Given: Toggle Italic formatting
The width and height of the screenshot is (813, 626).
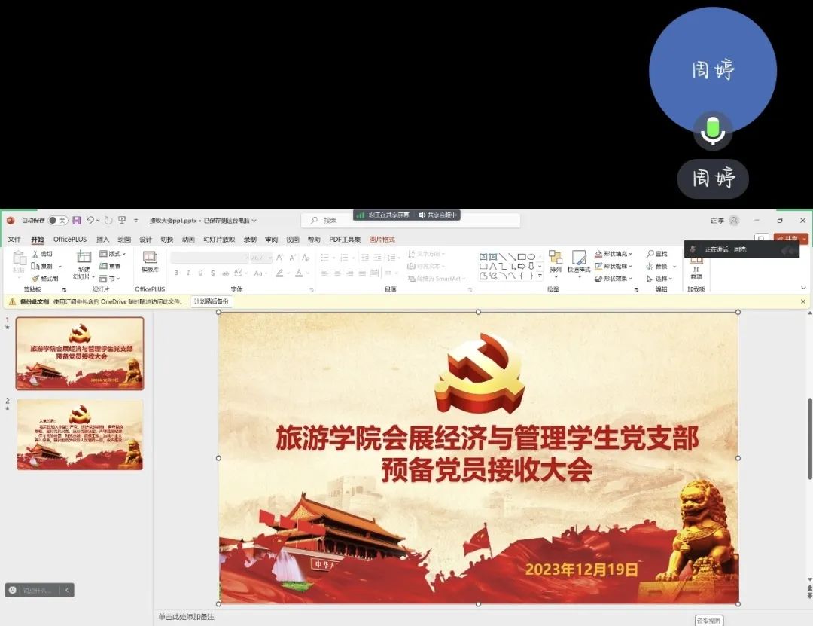Looking at the screenshot, I should click(188, 273).
